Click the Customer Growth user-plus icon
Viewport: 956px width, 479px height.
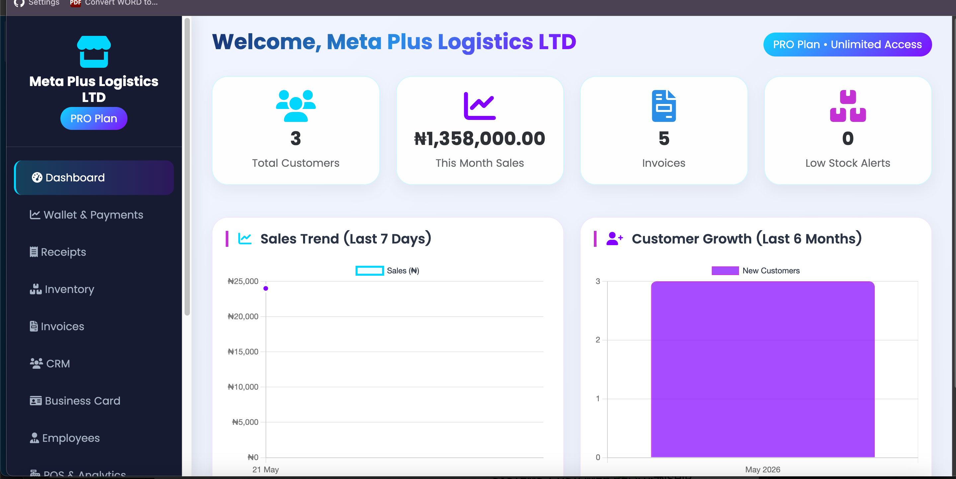point(614,239)
